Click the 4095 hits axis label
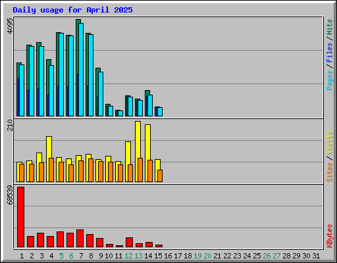Screen dimensions: 337x263 tap(10, 26)
